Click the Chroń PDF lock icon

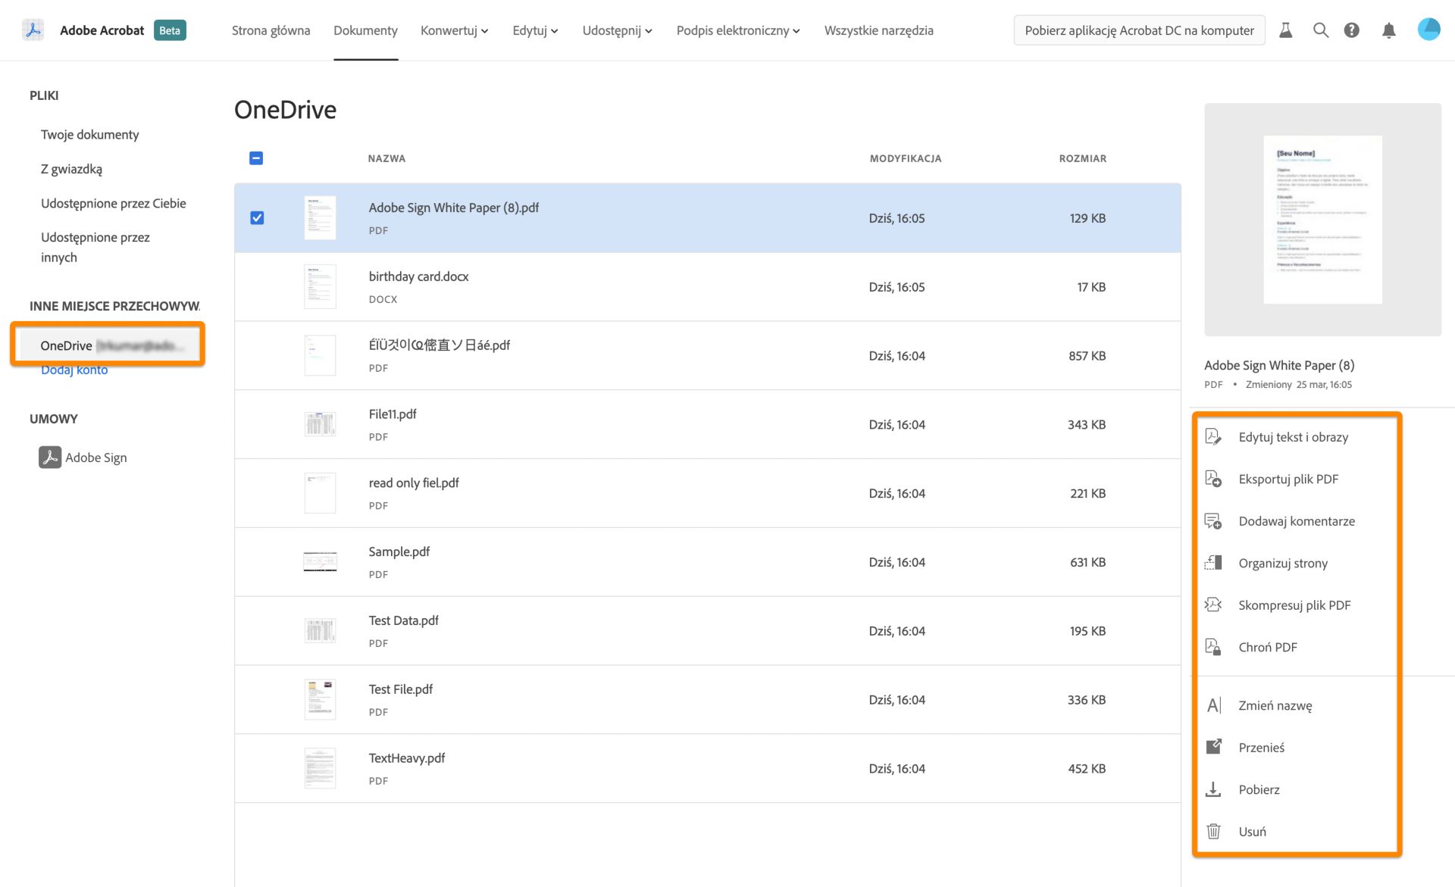[1213, 647]
